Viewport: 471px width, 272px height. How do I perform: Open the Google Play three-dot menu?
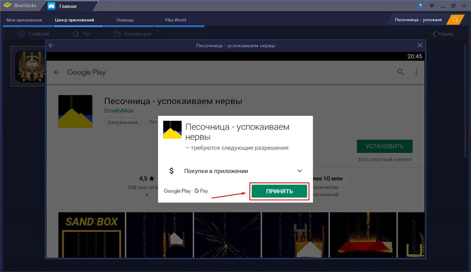[416, 72]
